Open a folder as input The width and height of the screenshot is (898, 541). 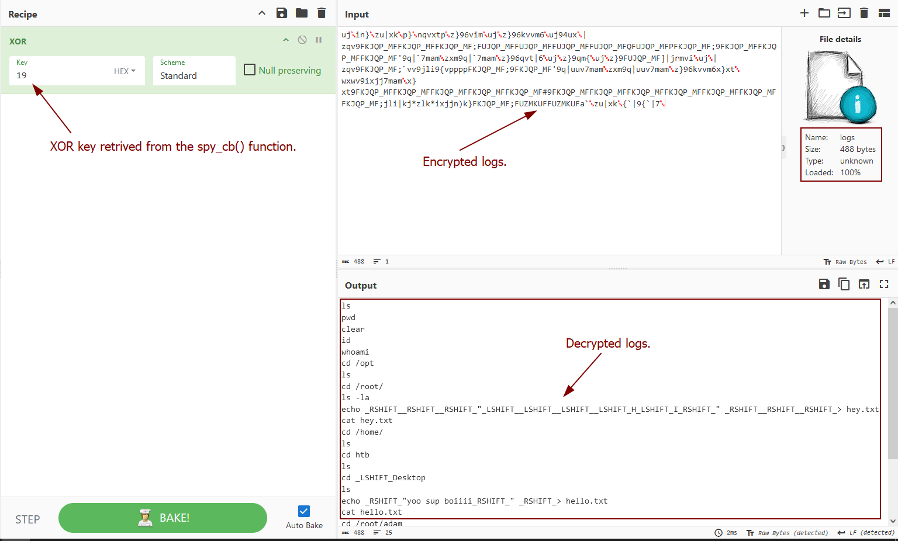[x=824, y=13]
